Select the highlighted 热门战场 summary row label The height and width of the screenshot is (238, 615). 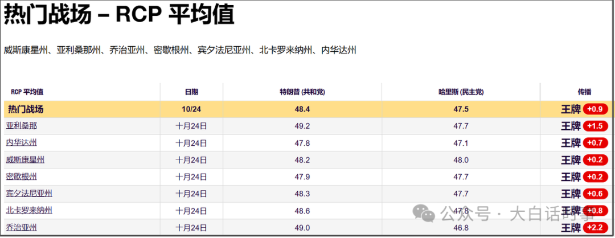26,109
